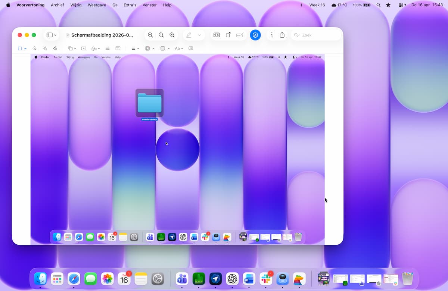Rotate the image with the rotate icon
448x291 pixels.
coord(228,35)
